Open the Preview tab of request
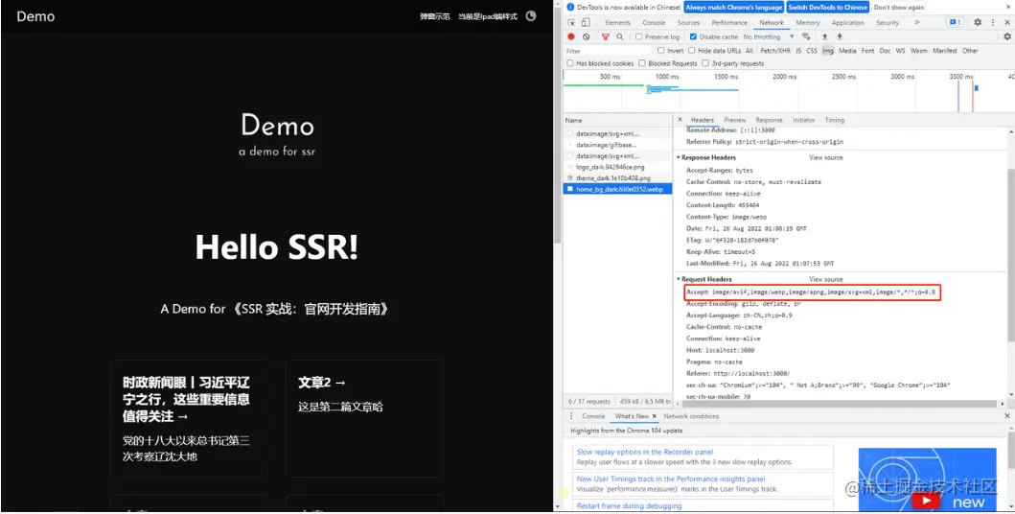The height and width of the screenshot is (514, 1015). (x=735, y=120)
